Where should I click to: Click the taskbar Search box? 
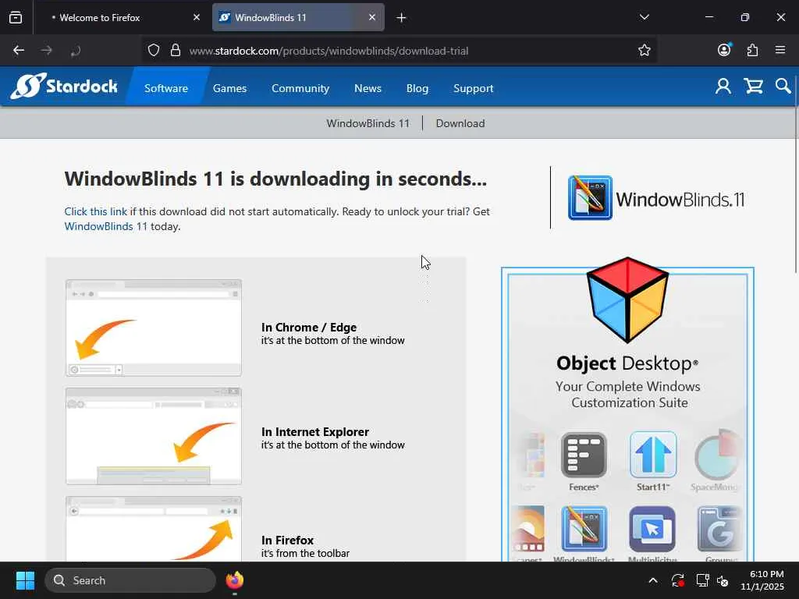(x=130, y=580)
